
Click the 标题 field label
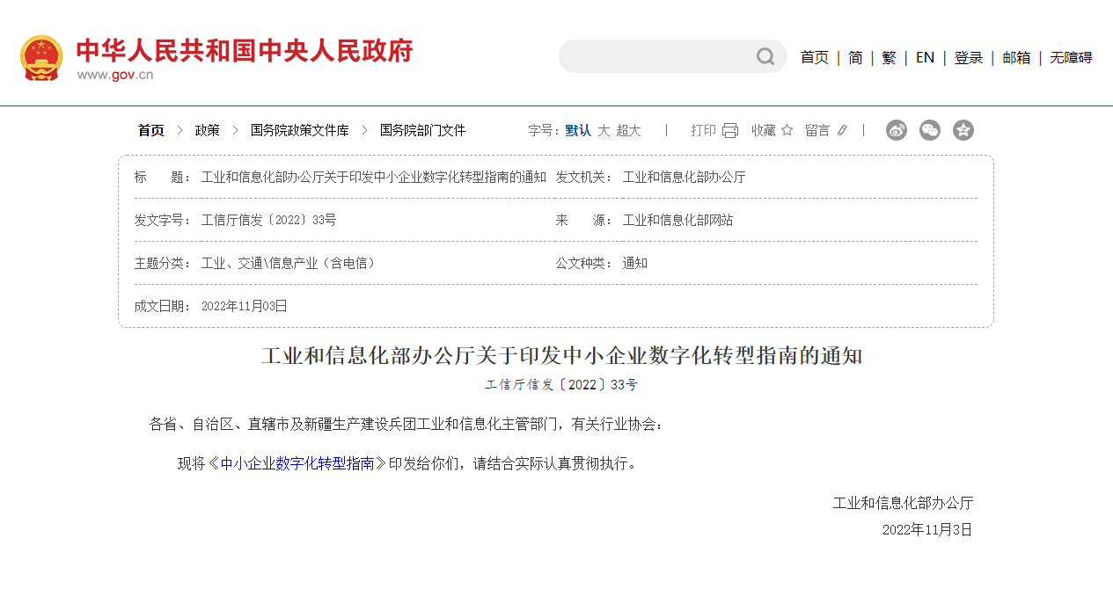pos(163,177)
